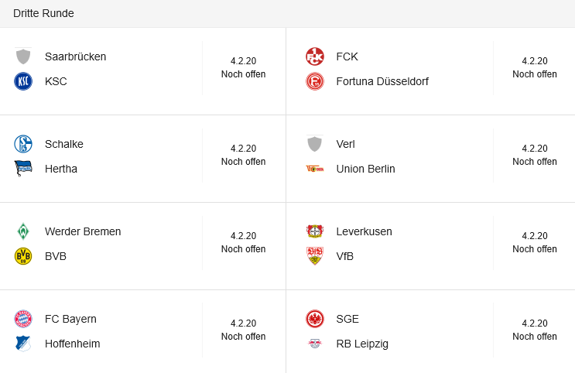Click the Werder Bremen diamond logo
The width and height of the screenshot is (575, 373).
click(23, 231)
